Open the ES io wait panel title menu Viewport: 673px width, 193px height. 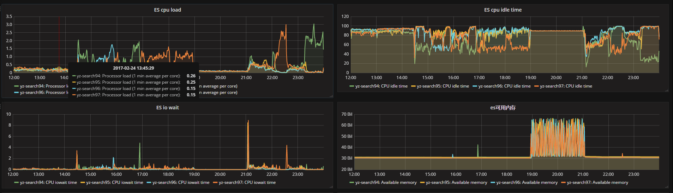167,108
